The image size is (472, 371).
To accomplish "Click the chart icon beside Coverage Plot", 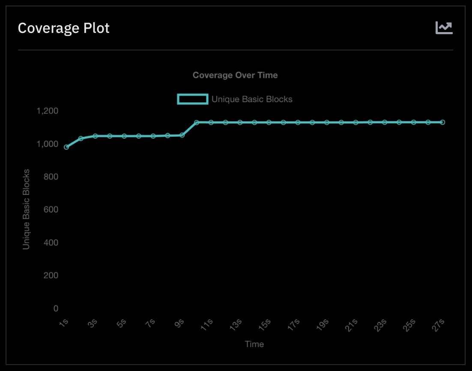I will pyautogui.click(x=444, y=28).
